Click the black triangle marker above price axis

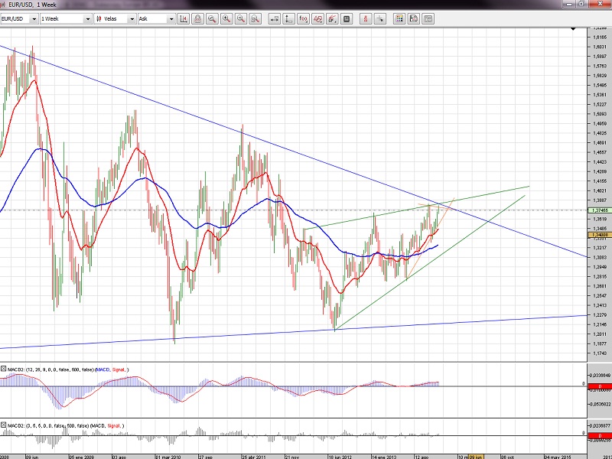pyautogui.click(x=573, y=29)
